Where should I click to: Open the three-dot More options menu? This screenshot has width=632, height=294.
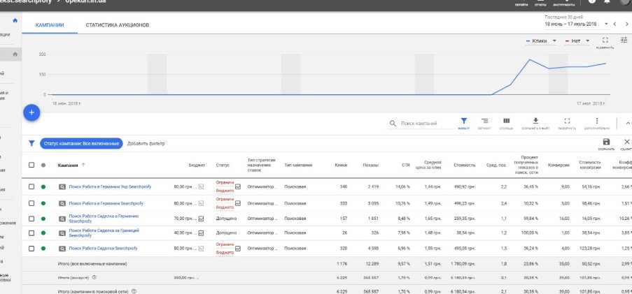(x=597, y=124)
